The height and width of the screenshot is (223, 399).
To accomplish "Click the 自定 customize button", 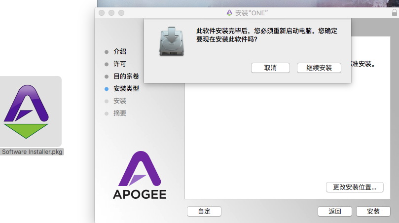I will tap(204, 211).
